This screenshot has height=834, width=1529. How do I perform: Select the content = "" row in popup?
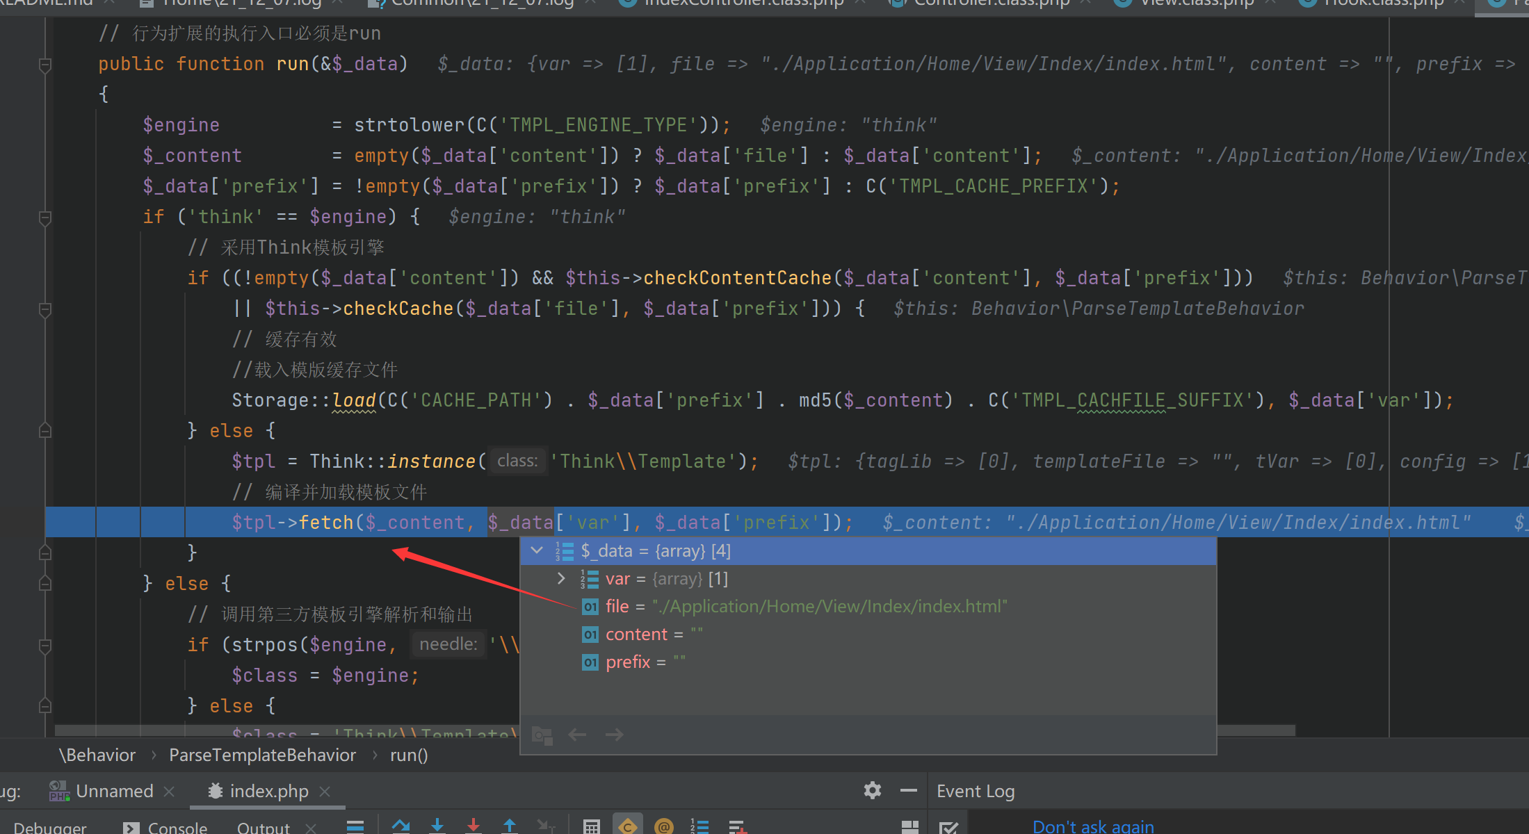click(868, 635)
